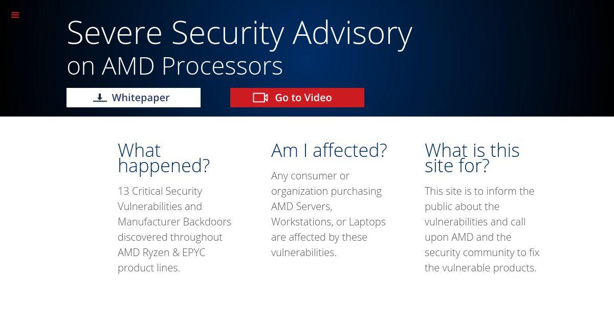Viewport: 614px width, 322px height.
Task: Click the 'AMD Ryzen & EPYC' text
Action: tap(161, 252)
